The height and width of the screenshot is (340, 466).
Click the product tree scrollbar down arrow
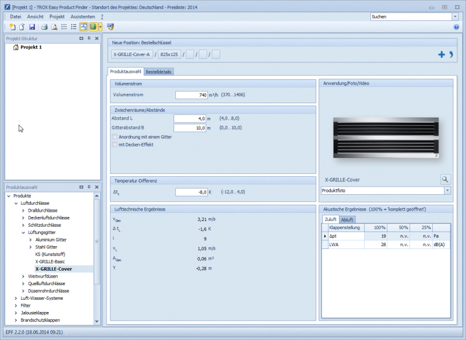pos(97,321)
